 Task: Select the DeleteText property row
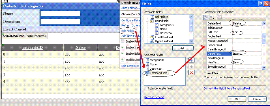coord(234,23)
